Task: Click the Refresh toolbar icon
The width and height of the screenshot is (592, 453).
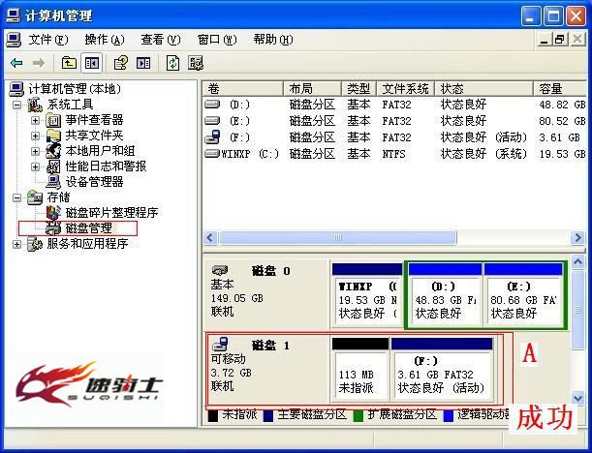Action: pyautogui.click(x=172, y=63)
